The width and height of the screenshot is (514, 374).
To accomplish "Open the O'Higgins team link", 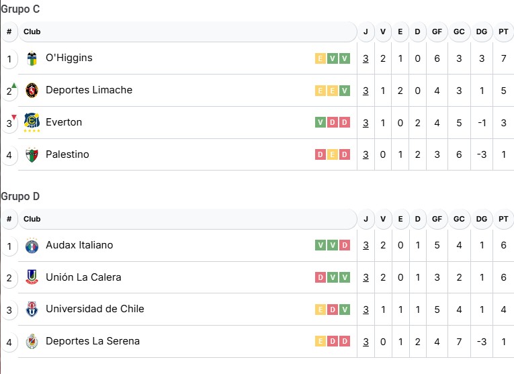I will click(69, 58).
